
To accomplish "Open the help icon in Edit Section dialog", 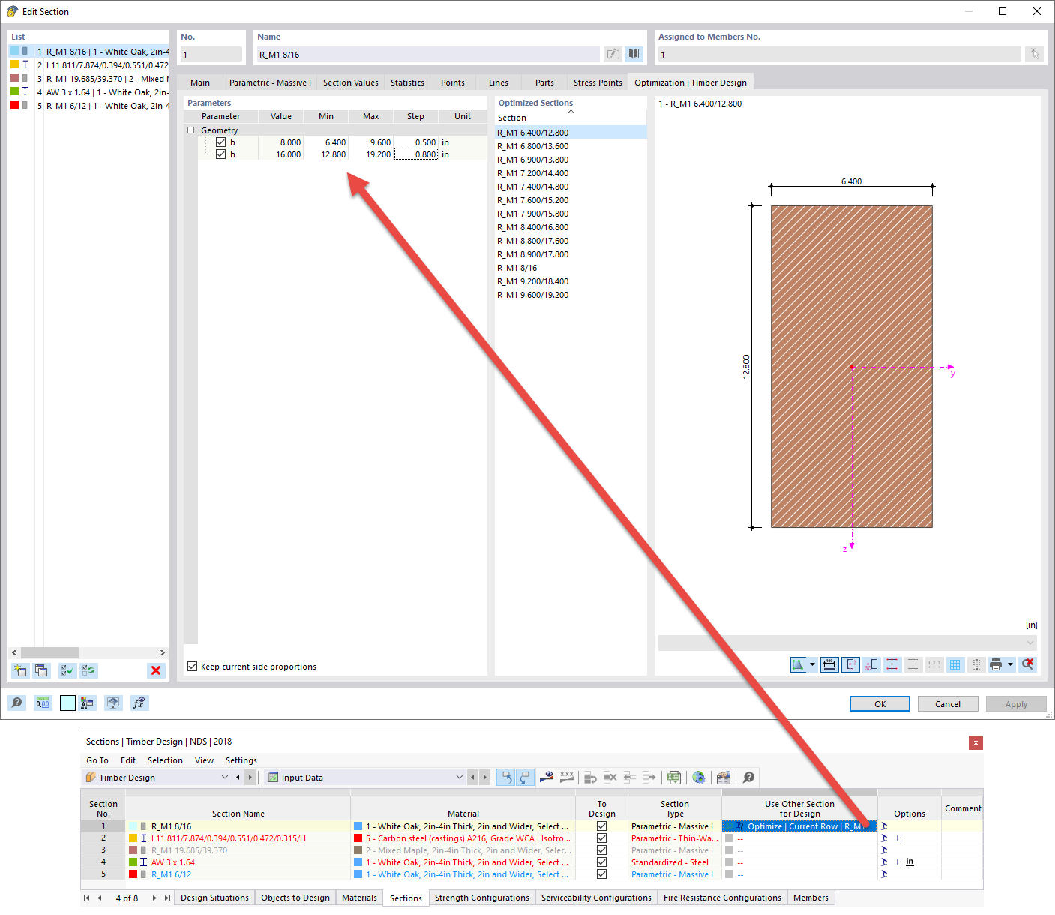I will pos(16,703).
